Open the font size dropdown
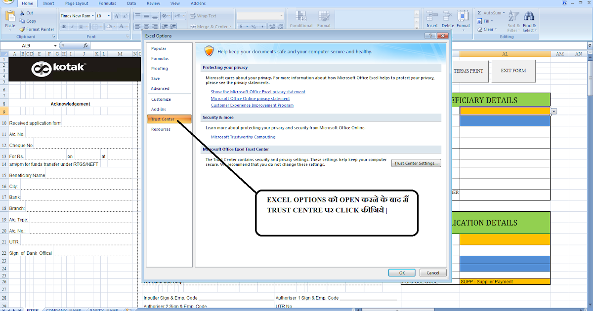 pyautogui.click(x=110, y=15)
